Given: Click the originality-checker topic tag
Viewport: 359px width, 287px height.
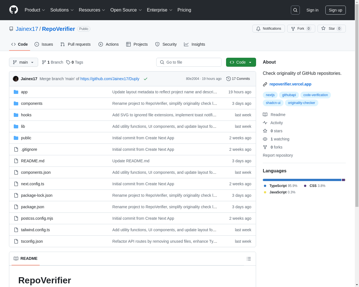Looking at the screenshot, I should click(x=302, y=103).
